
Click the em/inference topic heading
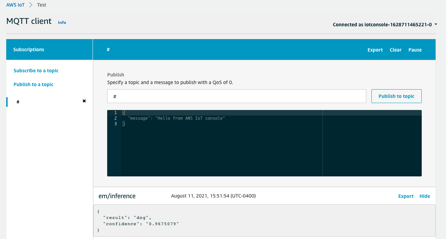[x=117, y=196]
